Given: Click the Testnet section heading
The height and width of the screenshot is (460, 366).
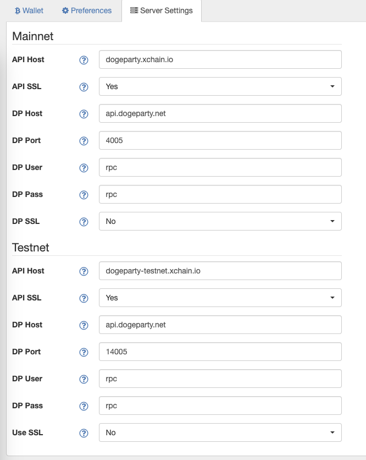Looking at the screenshot, I should [x=30, y=248].
